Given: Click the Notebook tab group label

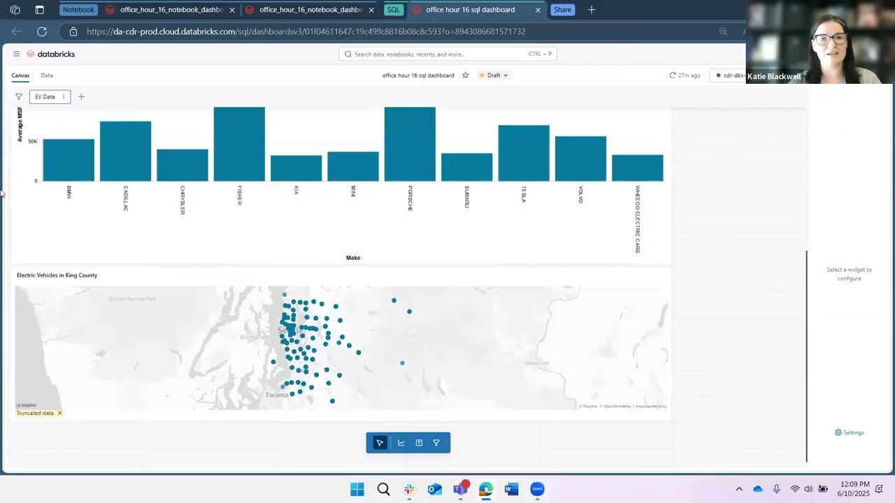Looking at the screenshot, I should (78, 10).
